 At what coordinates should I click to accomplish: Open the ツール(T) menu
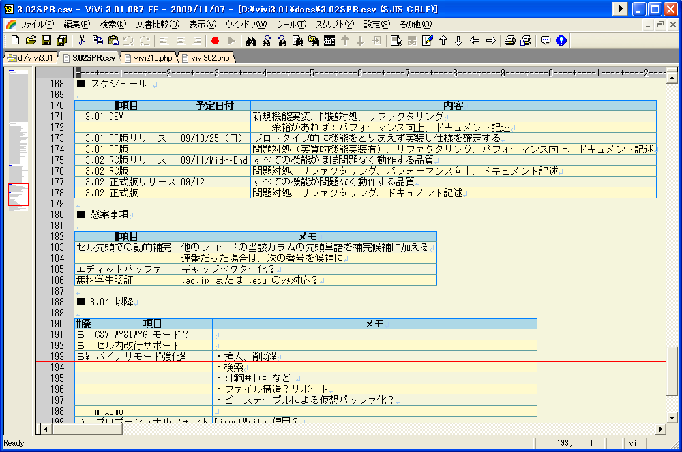click(291, 25)
